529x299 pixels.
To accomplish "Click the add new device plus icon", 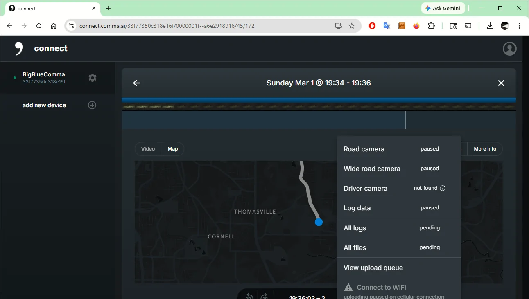I will (x=92, y=105).
